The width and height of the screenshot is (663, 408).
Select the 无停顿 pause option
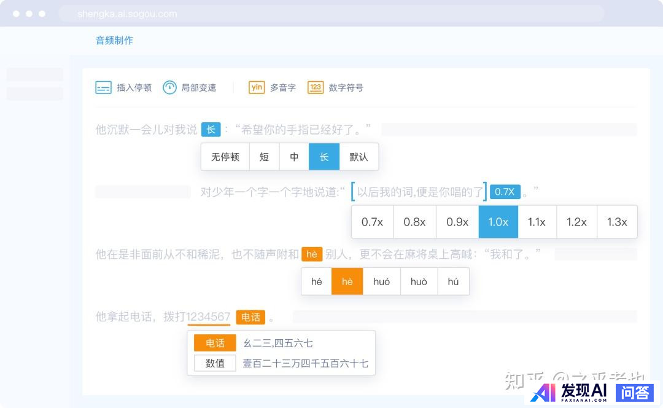tap(225, 157)
